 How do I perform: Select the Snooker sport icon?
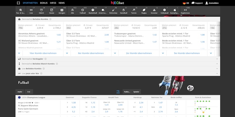(x=154, y=10)
